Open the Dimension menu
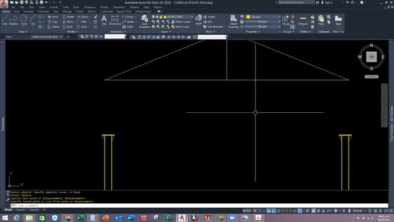Screen dimensions: 394x222 click(89, 7)
